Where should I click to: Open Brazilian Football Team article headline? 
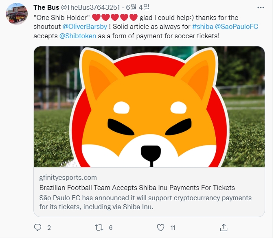click(x=137, y=188)
